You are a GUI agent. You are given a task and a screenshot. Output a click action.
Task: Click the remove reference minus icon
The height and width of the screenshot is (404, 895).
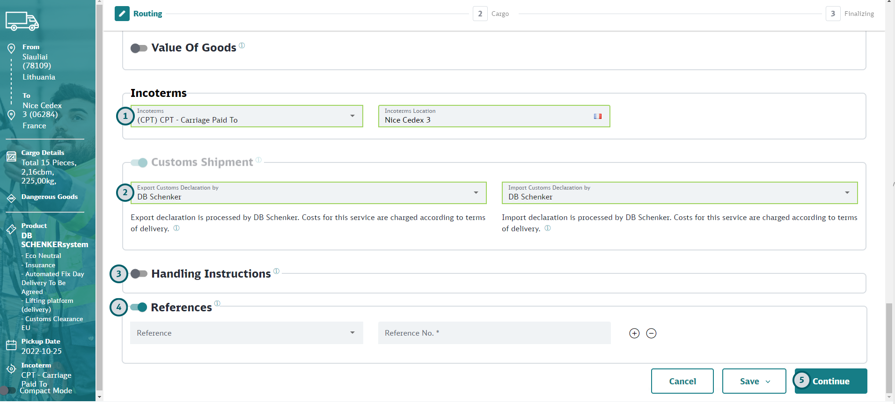651,333
